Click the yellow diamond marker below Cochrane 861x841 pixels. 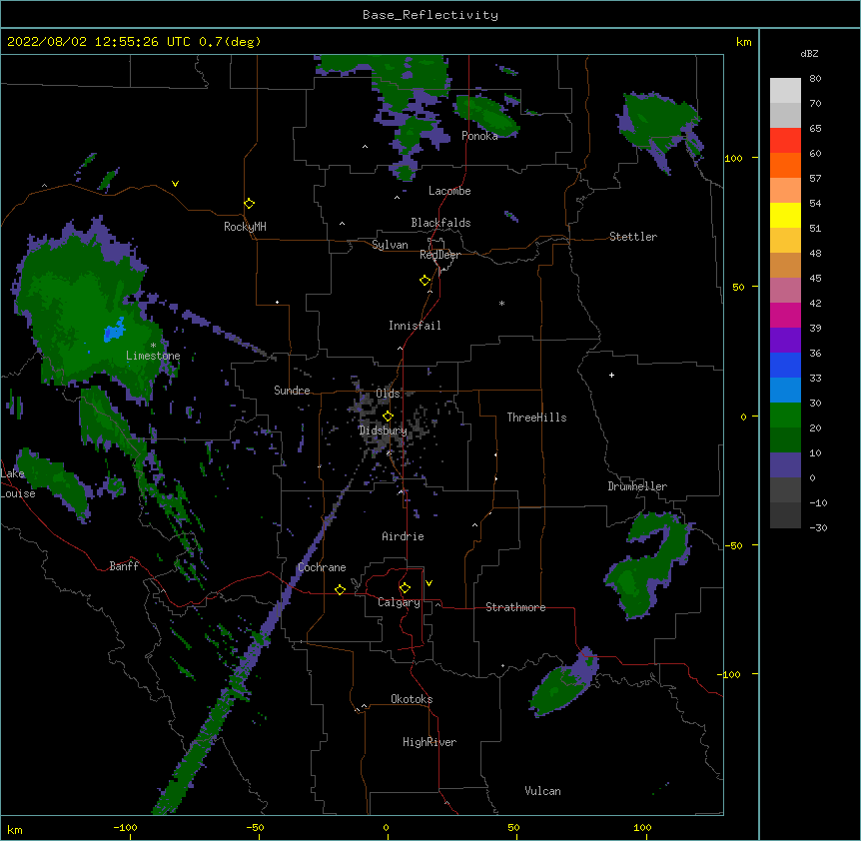click(x=340, y=589)
